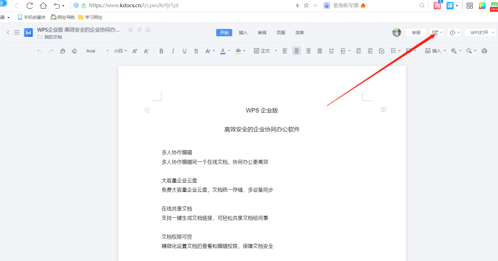Viewport: 498px width, 261px height.
Task: Decrease font size with the A- icon
Action: coord(146,51)
